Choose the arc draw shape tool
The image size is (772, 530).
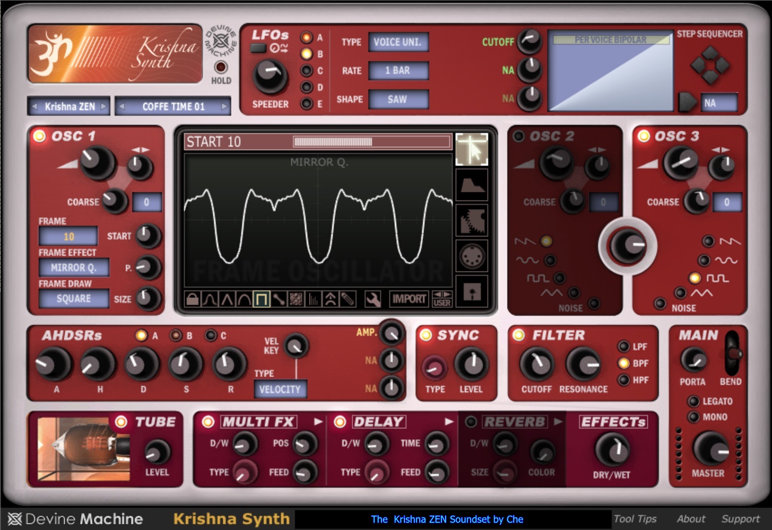tap(244, 299)
